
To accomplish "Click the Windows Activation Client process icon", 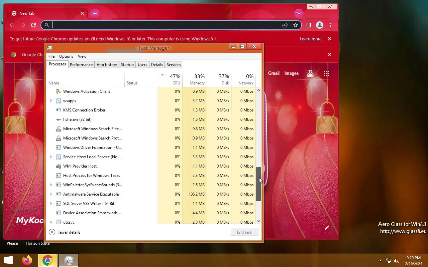I will coord(58,91).
